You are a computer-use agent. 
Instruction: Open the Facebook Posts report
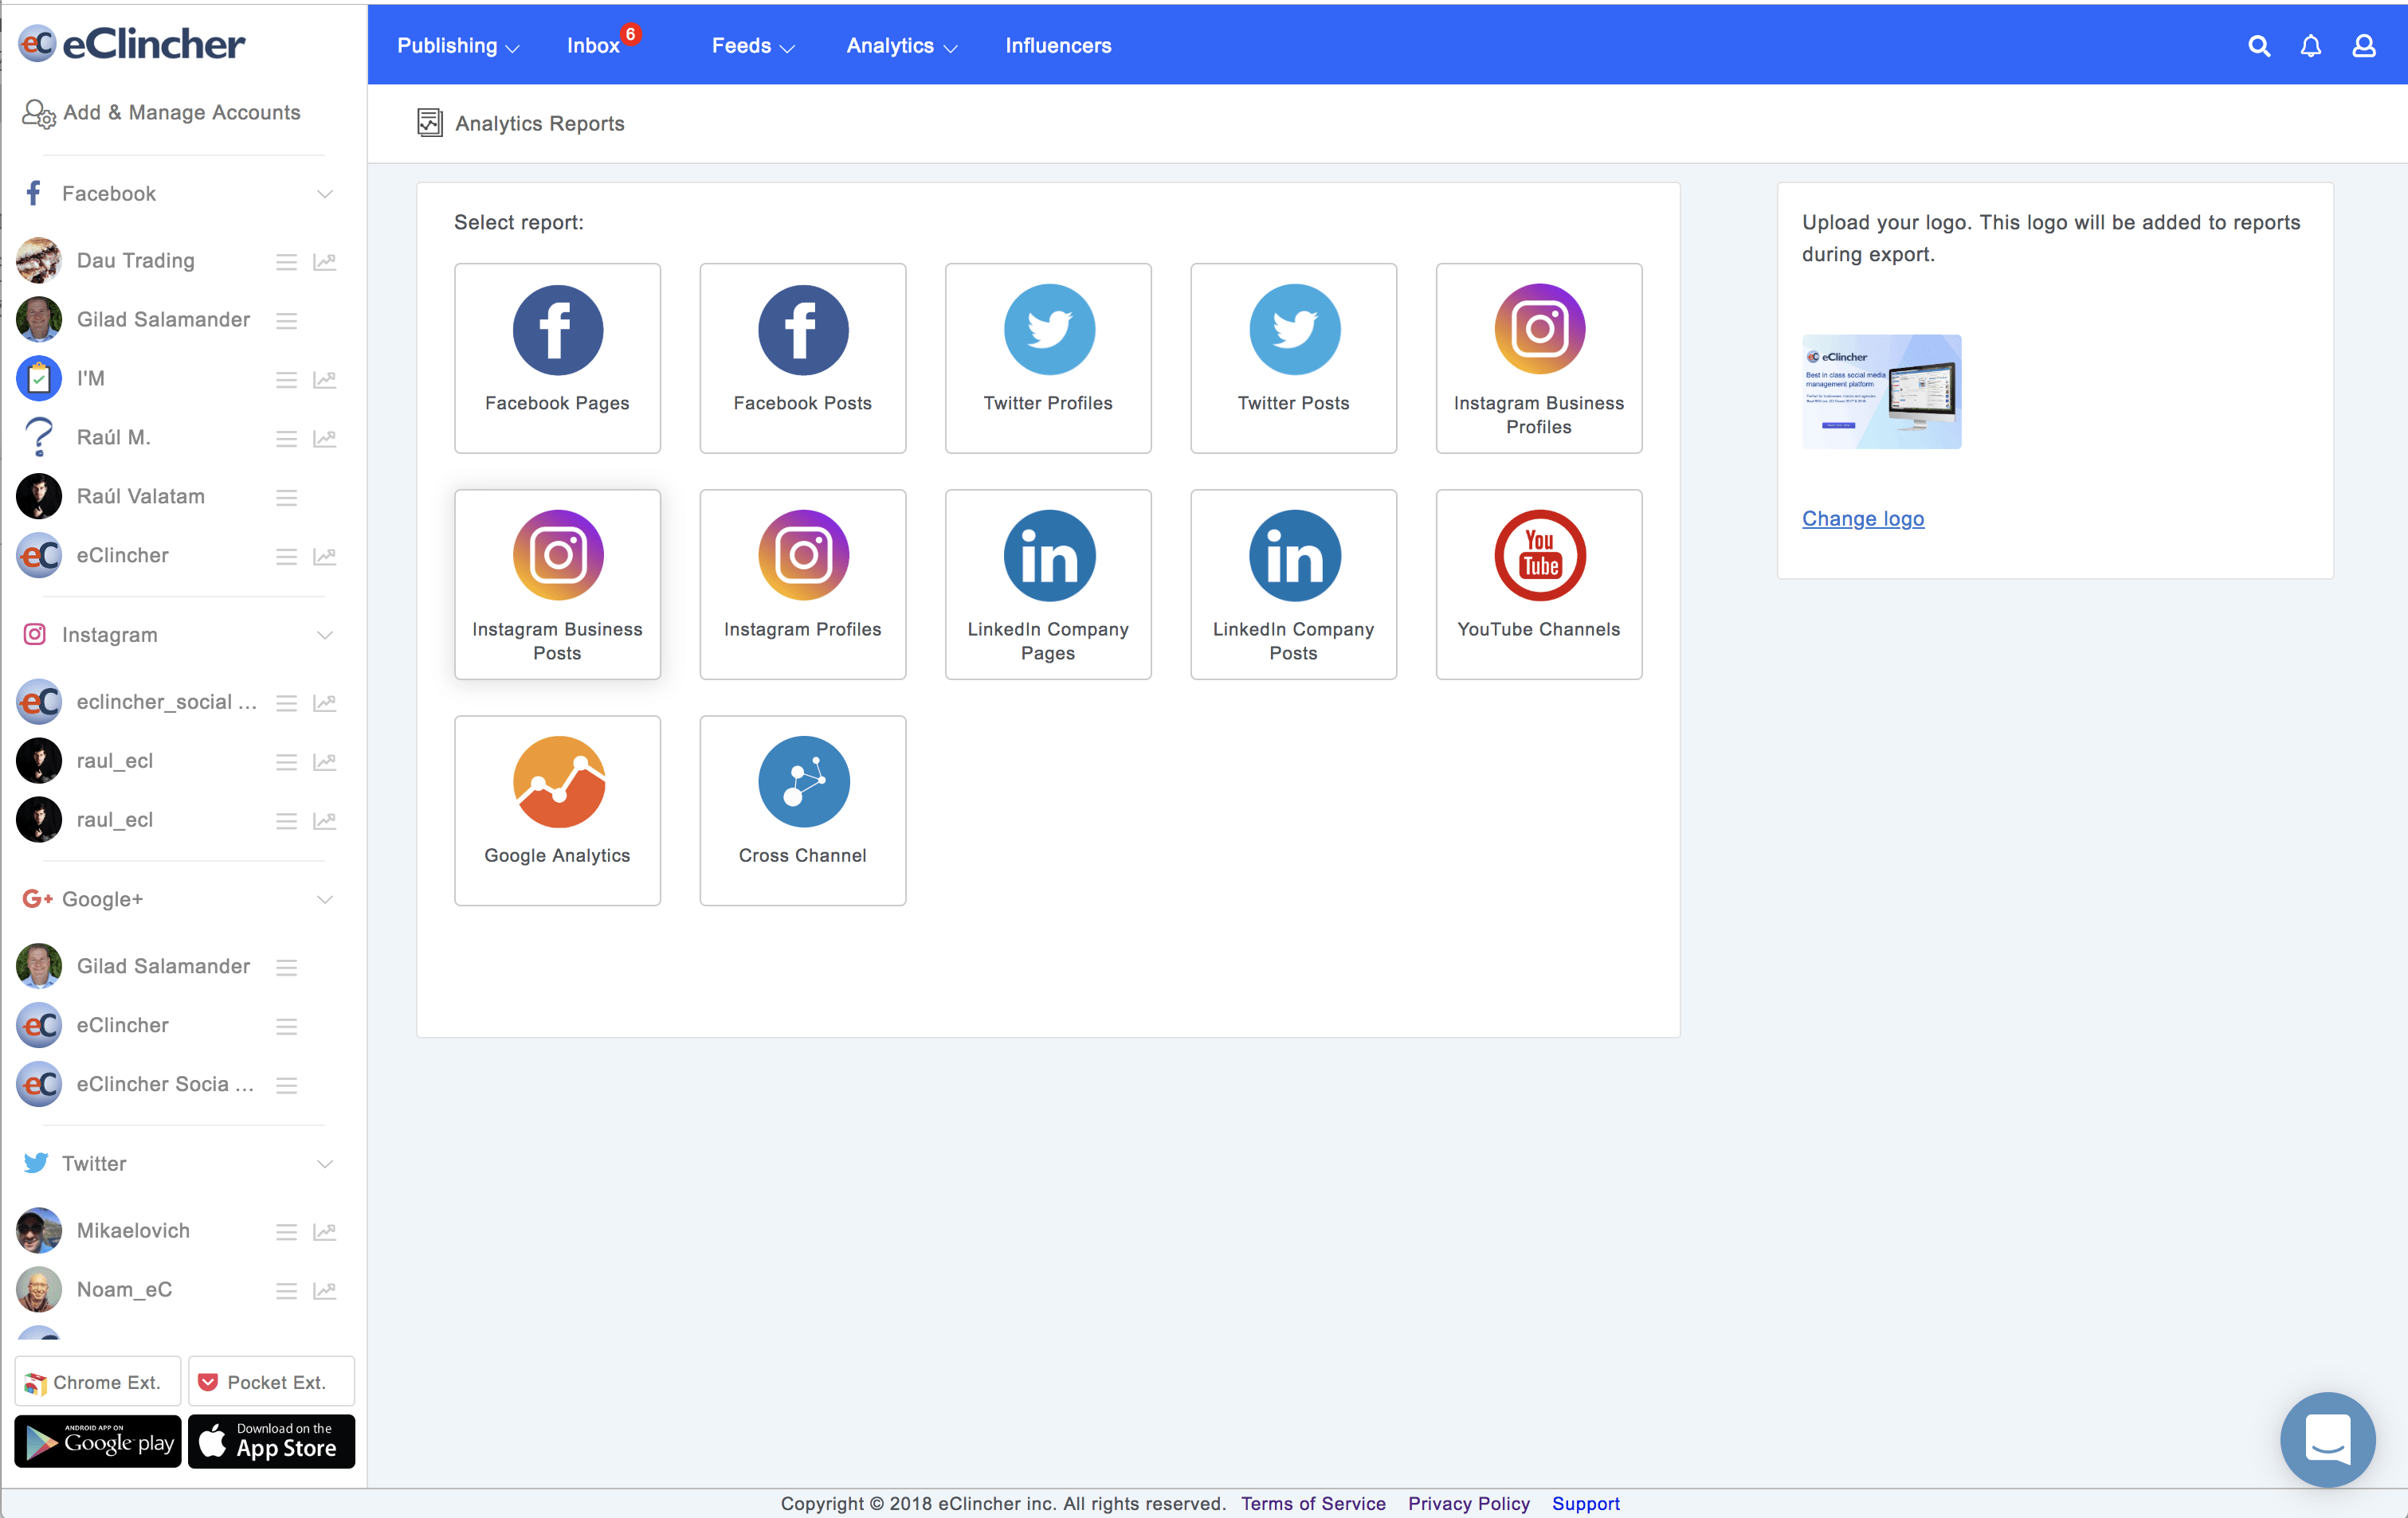pos(803,358)
